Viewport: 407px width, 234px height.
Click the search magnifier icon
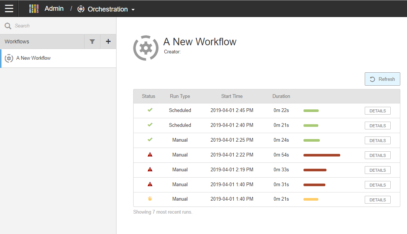[x=8, y=26]
